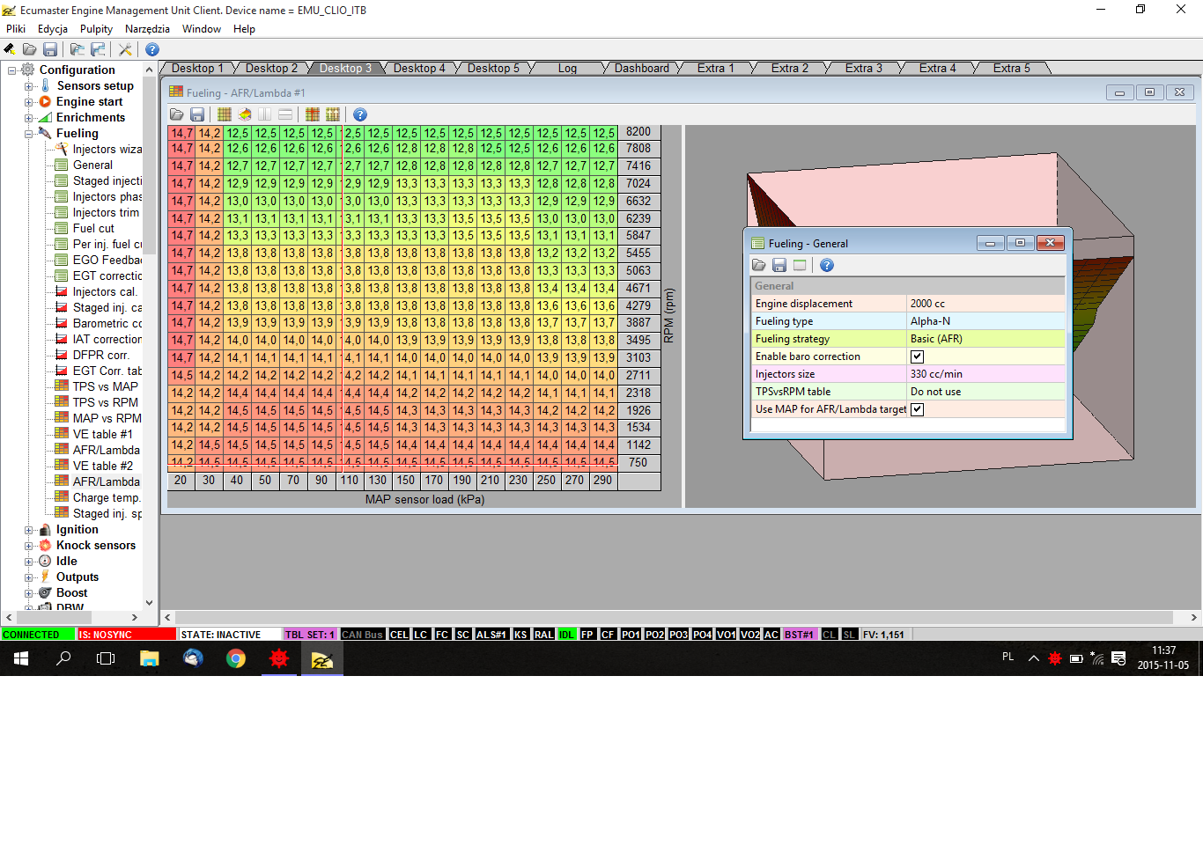
Task: Click the open folder icon in Fueling - General
Action: [758, 265]
